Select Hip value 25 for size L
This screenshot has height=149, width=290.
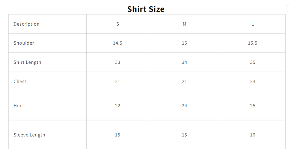click(x=253, y=106)
